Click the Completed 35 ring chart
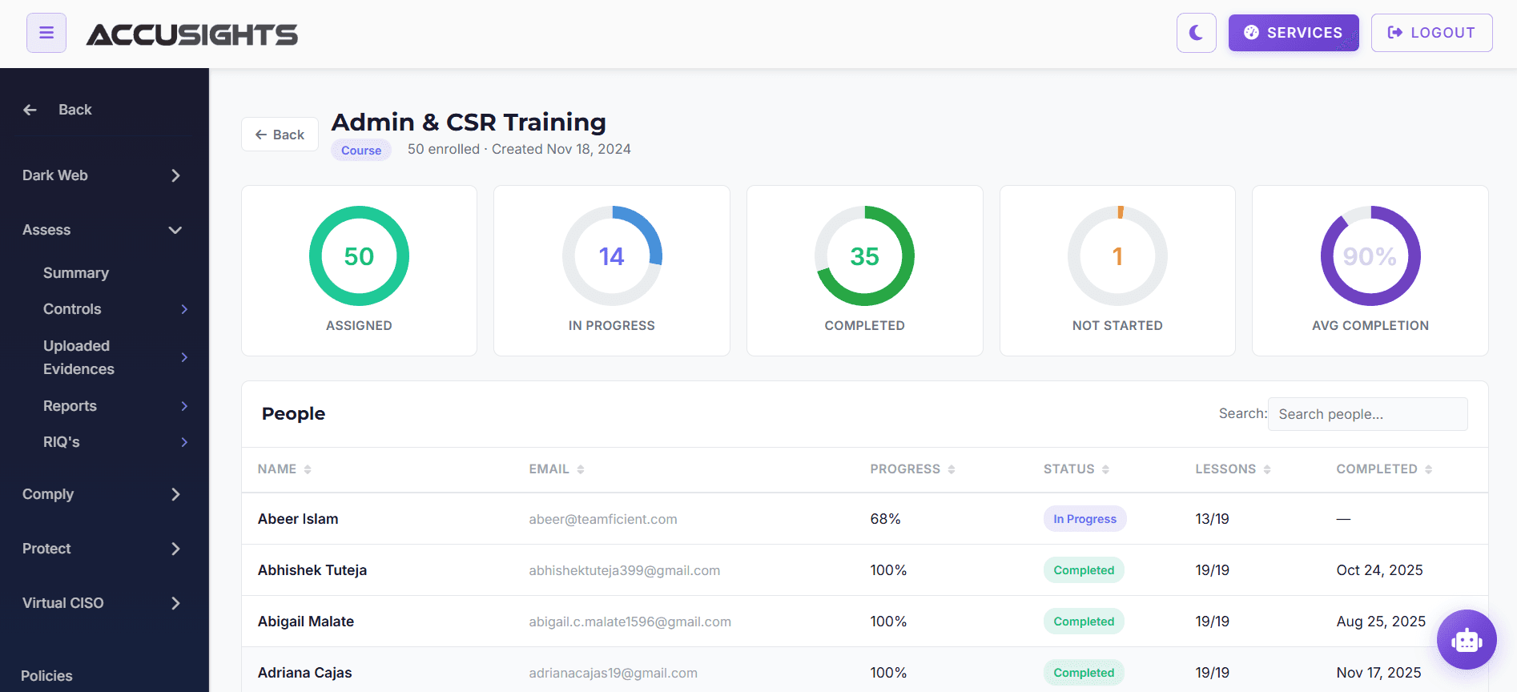This screenshot has width=1517, height=692. point(864,255)
